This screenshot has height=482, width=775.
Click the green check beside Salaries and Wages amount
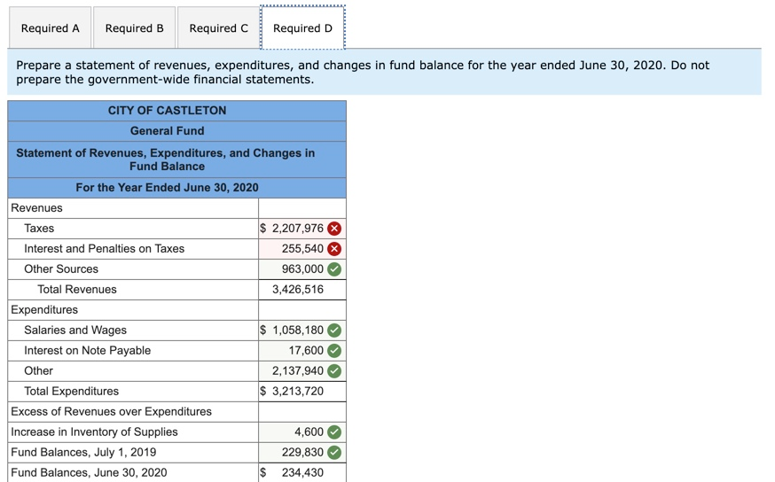click(x=334, y=330)
